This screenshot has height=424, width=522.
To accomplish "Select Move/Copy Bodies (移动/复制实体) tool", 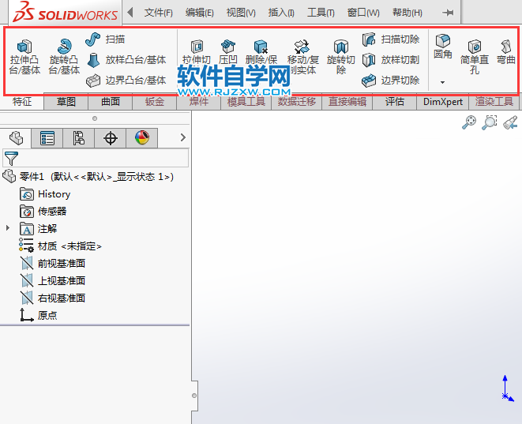I will (303, 57).
